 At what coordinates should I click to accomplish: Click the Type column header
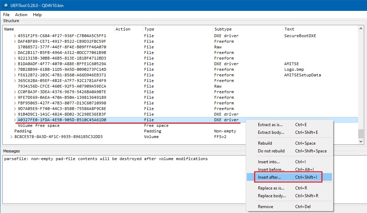point(178,29)
